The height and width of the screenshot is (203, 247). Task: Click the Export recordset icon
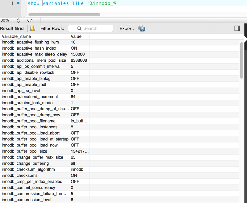(x=141, y=28)
